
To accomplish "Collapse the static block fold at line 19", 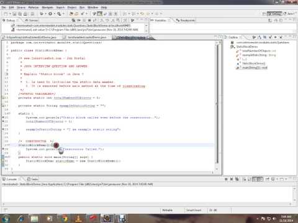I will coord(9,113).
